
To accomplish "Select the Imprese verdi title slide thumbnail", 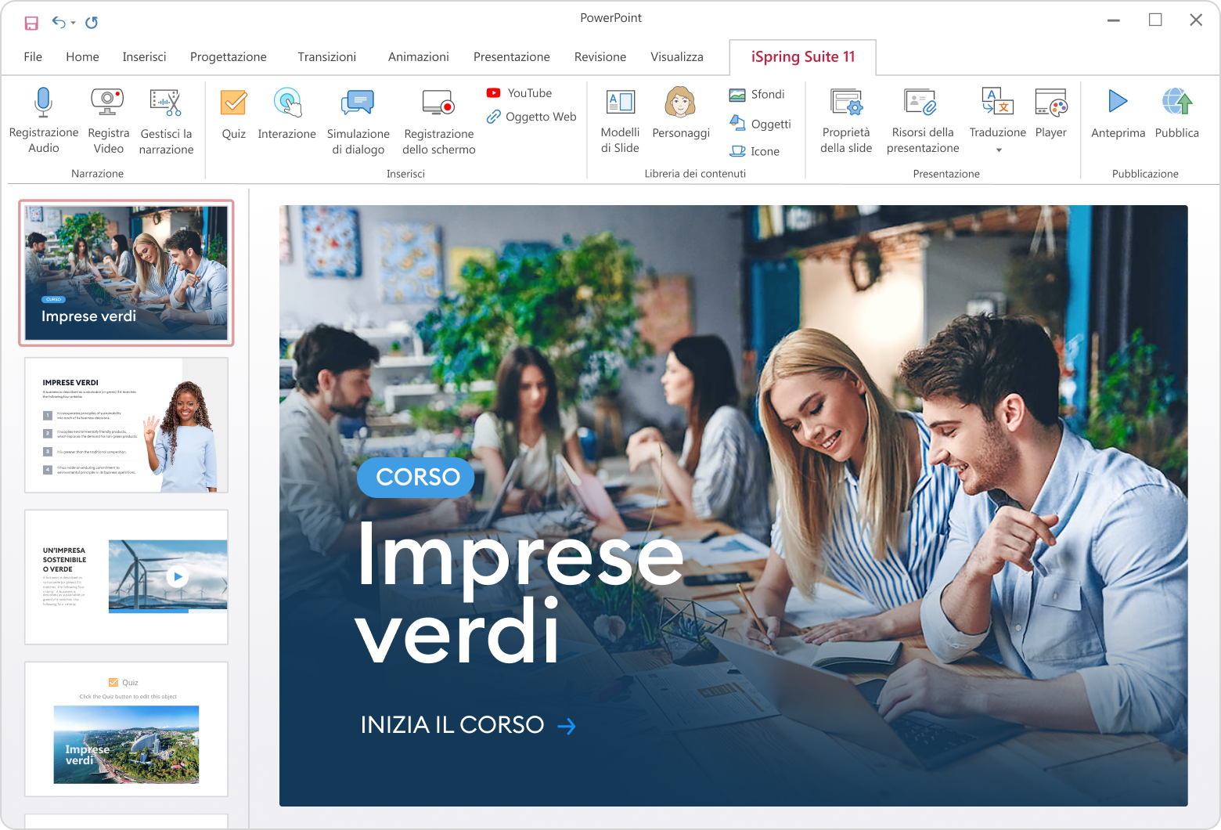I will tap(125, 272).
